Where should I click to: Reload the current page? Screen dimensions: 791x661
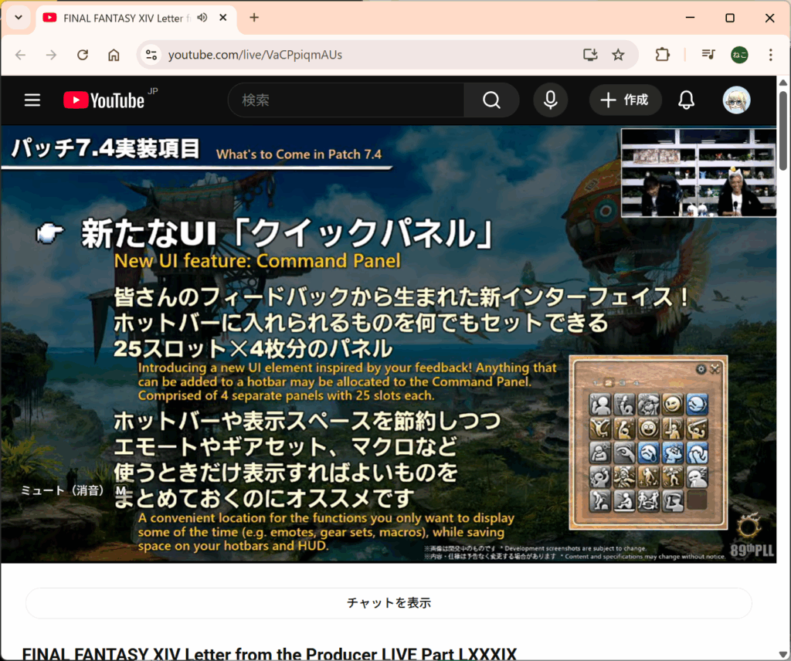pos(83,55)
